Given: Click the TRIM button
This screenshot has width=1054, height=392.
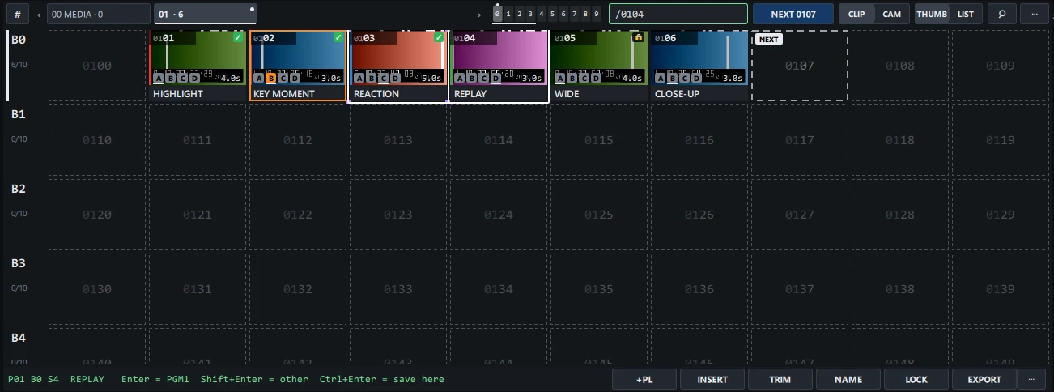Looking at the screenshot, I should [780, 379].
